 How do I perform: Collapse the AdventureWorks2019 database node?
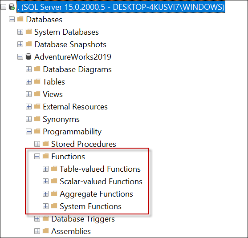click(x=20, y=57)
